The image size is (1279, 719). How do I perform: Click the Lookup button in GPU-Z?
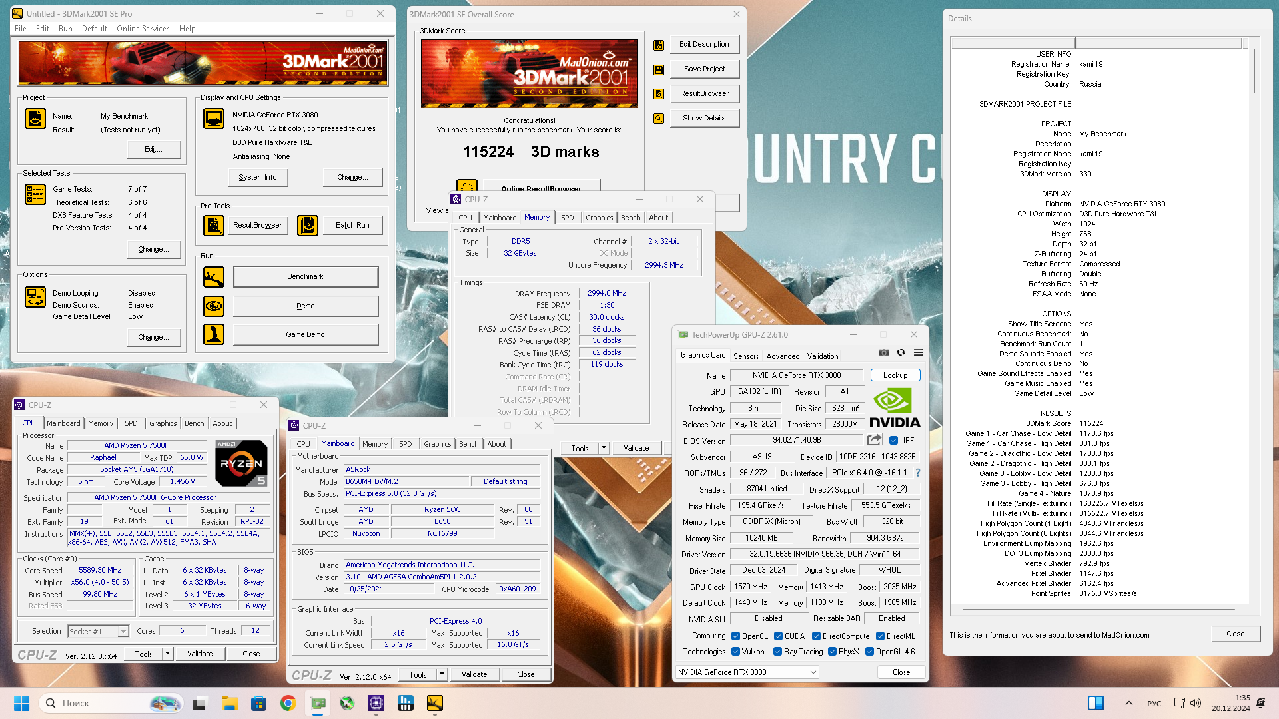click(895, 375)
